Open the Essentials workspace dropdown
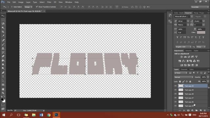210x118 pixels. coord(200,7)
